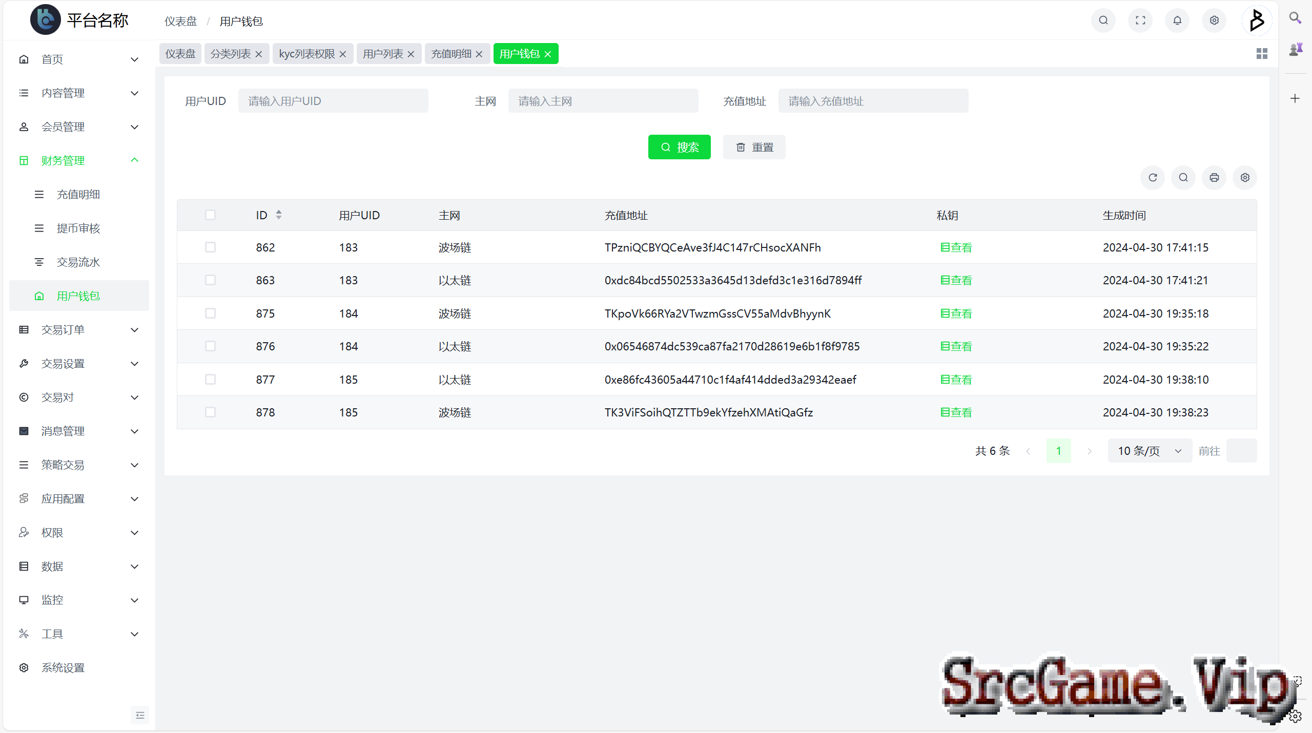
Task: Go to next page arrow
Action: 1089,451
